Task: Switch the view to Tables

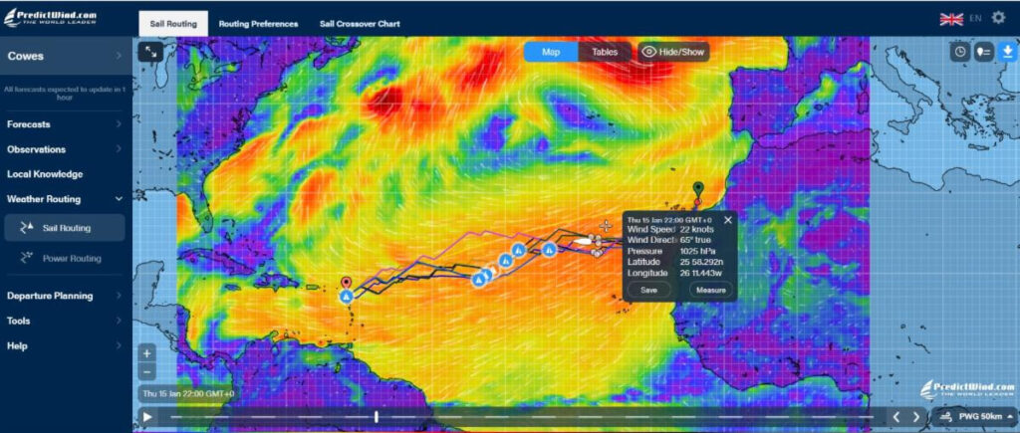Action: (604, 52)
